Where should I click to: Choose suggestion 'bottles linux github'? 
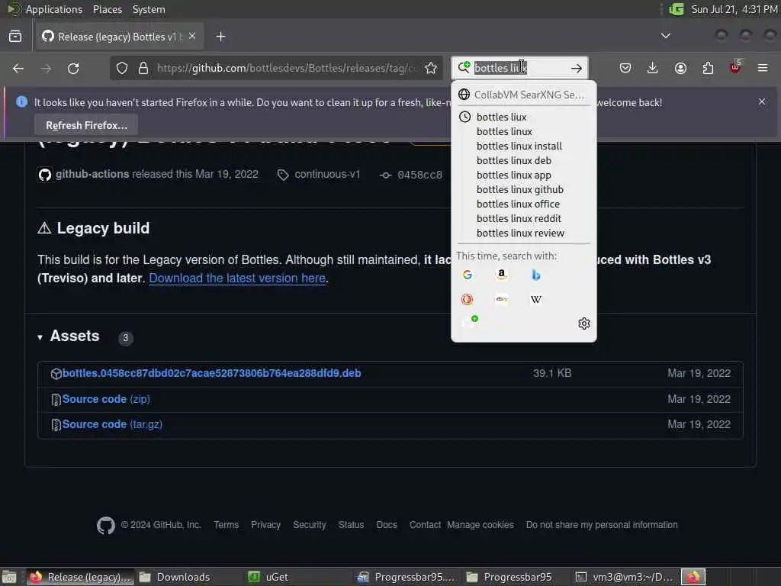pos(523,189)
